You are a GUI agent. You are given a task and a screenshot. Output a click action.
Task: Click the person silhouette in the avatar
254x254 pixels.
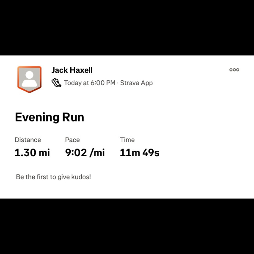tap(30, 79)
